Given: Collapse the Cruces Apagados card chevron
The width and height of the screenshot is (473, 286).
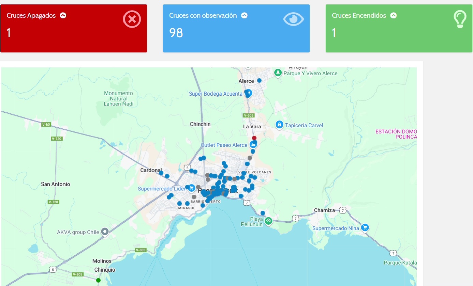Looking at the screenshot, I should pos(63,15).
